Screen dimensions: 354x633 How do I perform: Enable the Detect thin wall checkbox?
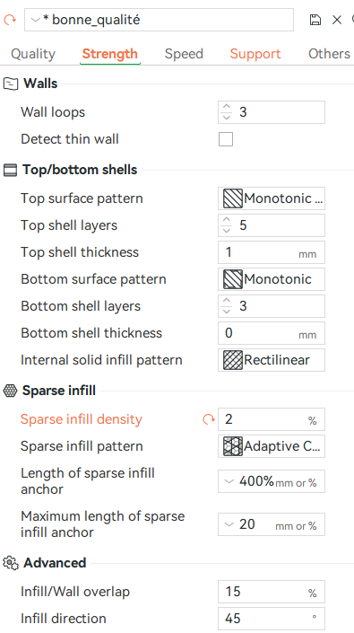(226, 139)
